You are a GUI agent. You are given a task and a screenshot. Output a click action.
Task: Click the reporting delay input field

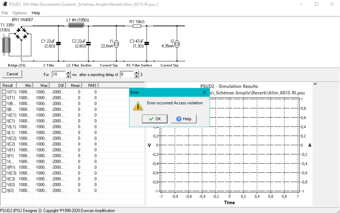pos(127,74)
